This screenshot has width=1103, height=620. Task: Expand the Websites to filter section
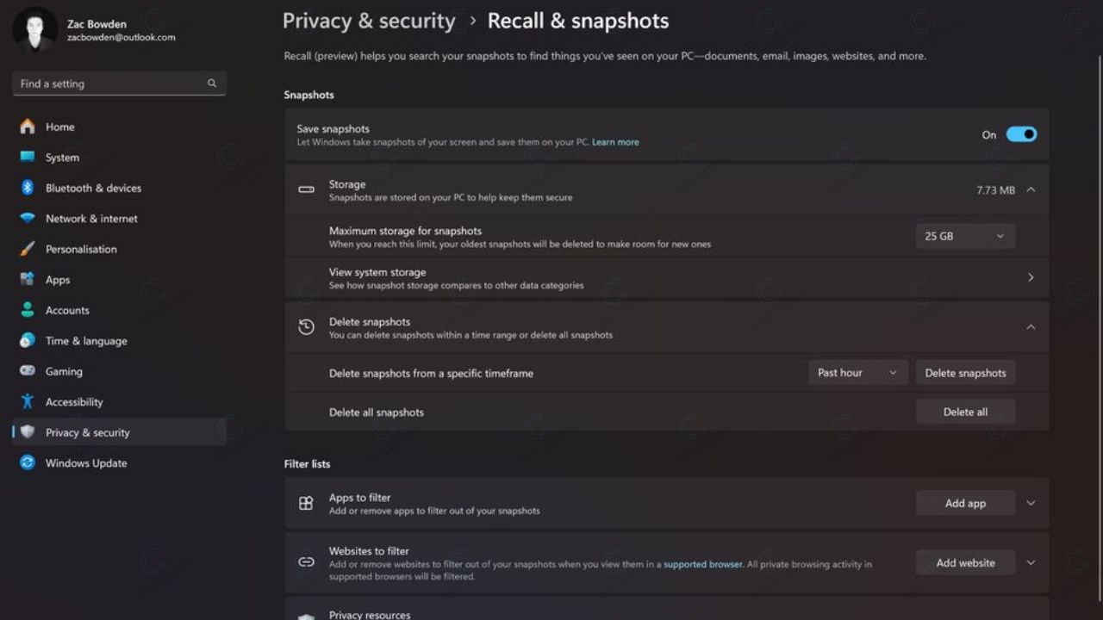point(1031,562)
